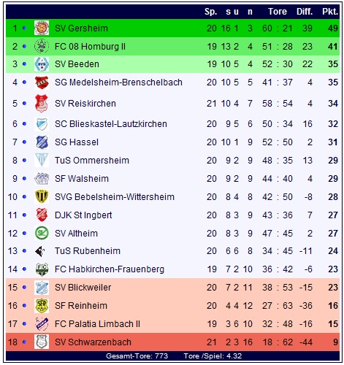Click the blue dot beside rank 9
This screenshot has height=365, width=344.
pos(24,179)
